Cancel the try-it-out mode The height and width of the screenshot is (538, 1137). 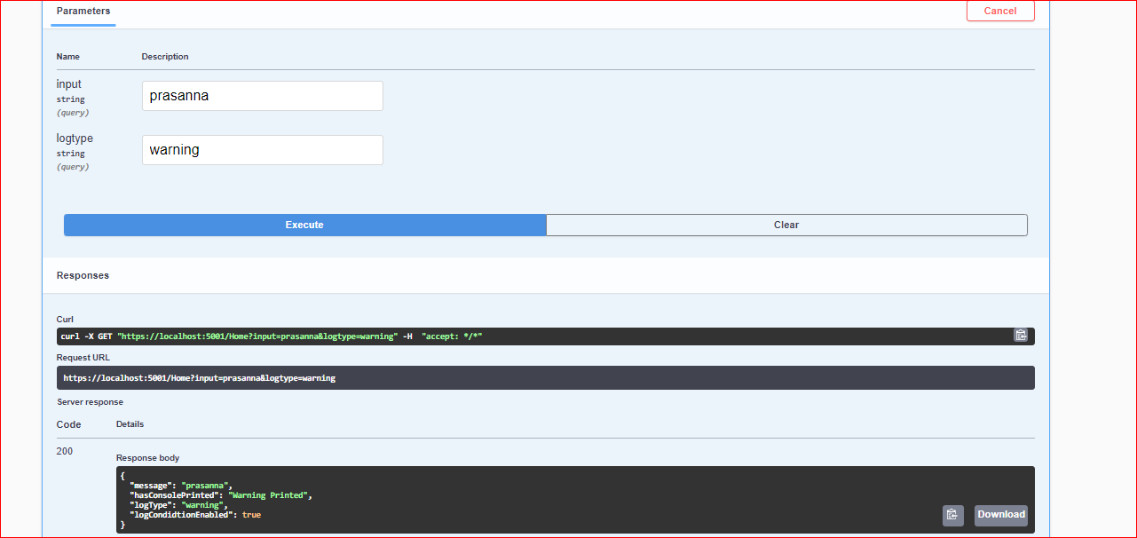pyautogui.click(x=1000, y=11)
